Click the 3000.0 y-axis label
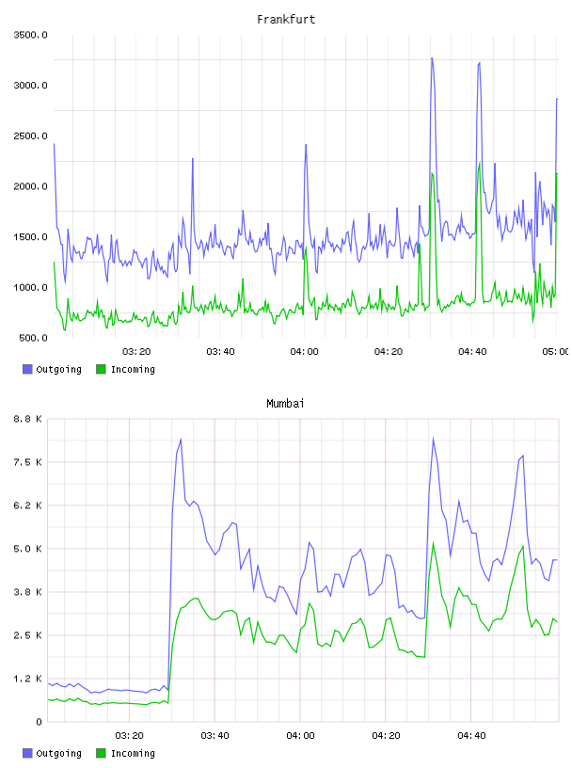The width and height of the screenshot is (572, 768). pos(30,86)
